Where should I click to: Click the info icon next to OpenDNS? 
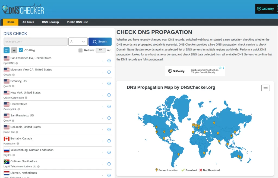(x=17, y=63)
